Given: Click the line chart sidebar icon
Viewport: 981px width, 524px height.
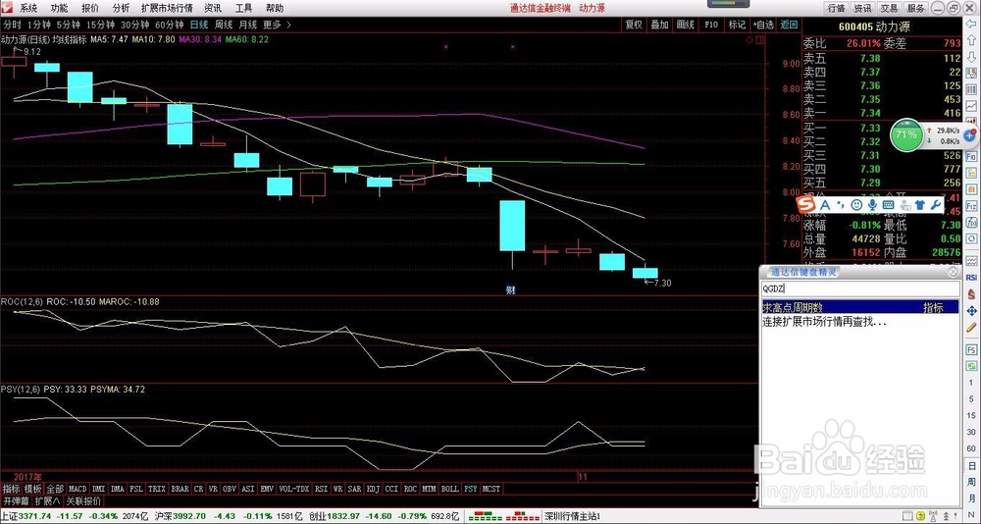Looking at the screenshot, I should (x=971, y=106).
